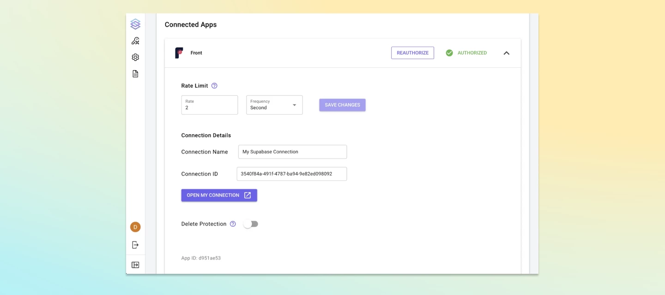Open the stacked layers logo home
665x295 pixels.
click(135, 24)
